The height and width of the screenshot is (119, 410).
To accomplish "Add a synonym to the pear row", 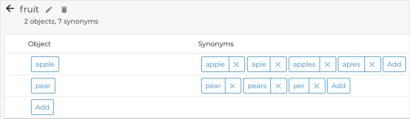I will [338, 86].
